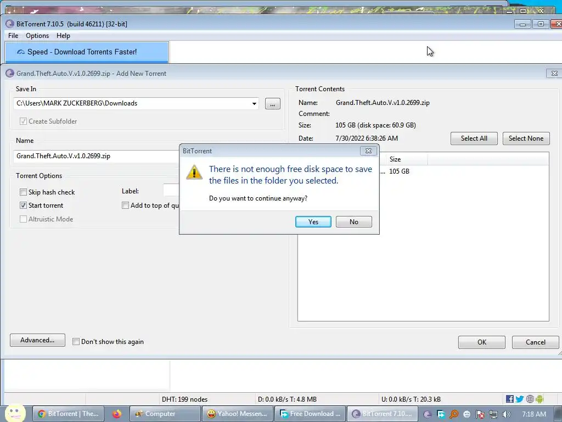Enable Skip hash check option
The image size is (562, 422).
[23, 192]
